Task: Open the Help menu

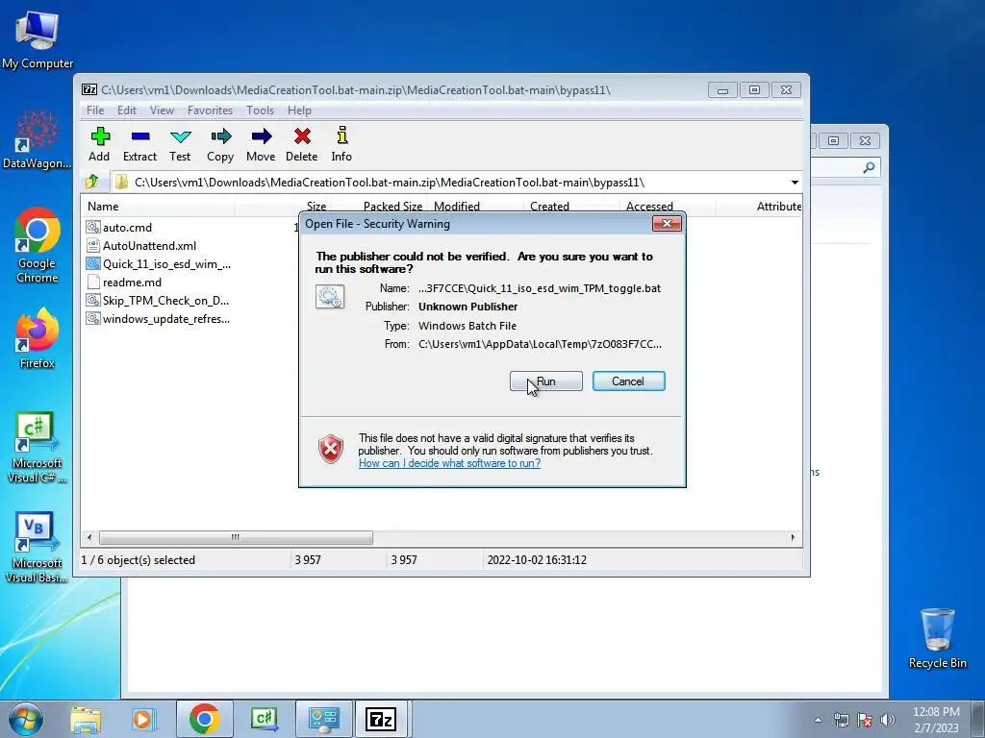Action: pyautogui.click(x=300, y=111)
